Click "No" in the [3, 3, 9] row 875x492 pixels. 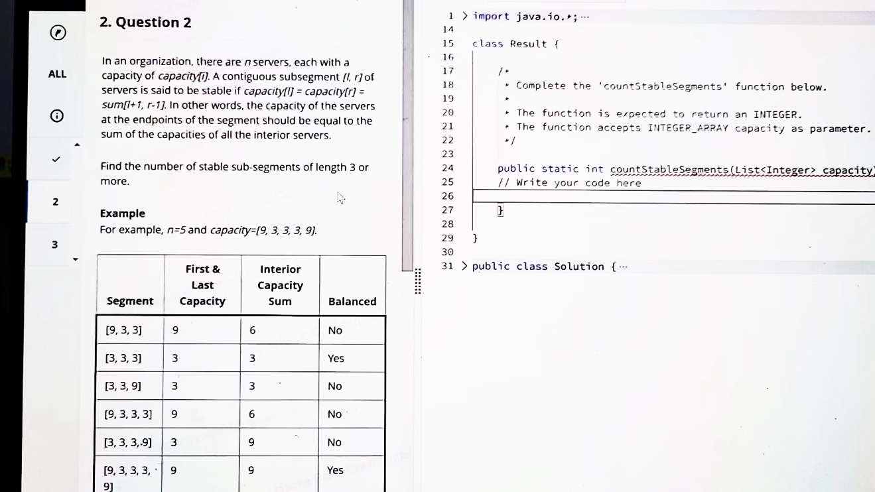tap(335, 386)
